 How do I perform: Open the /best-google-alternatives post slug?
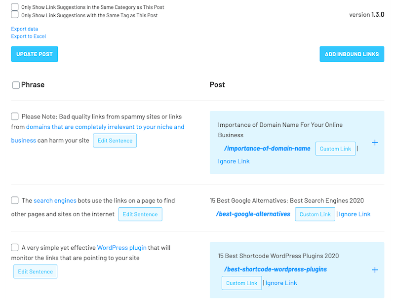(253, 214)
